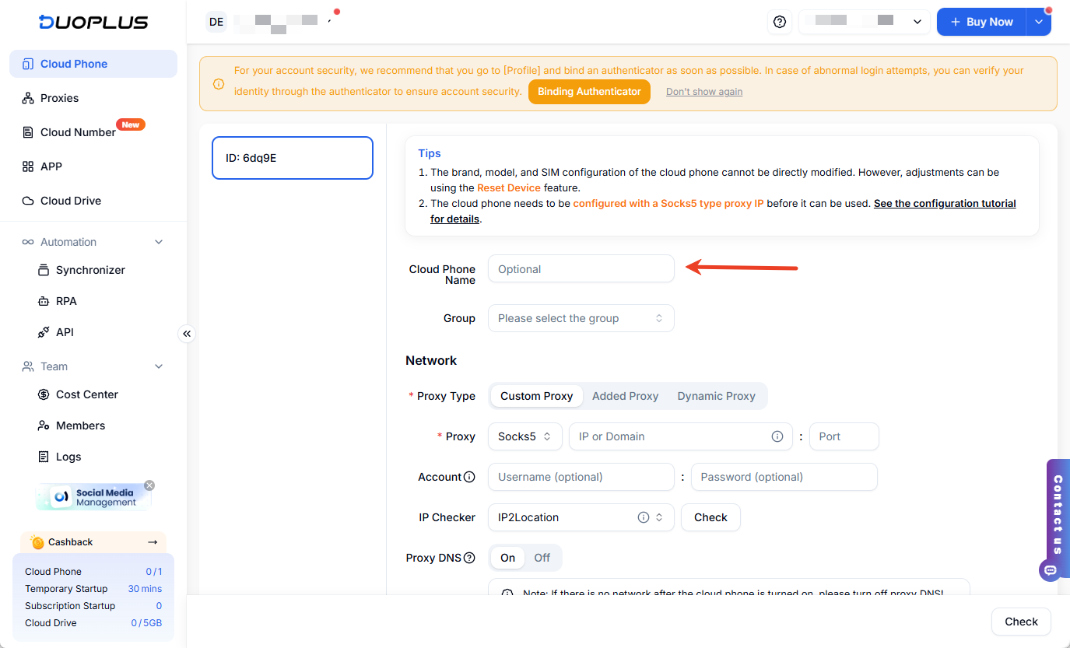
Task: Click the Don't show again link
Action: tap(703, 92)
